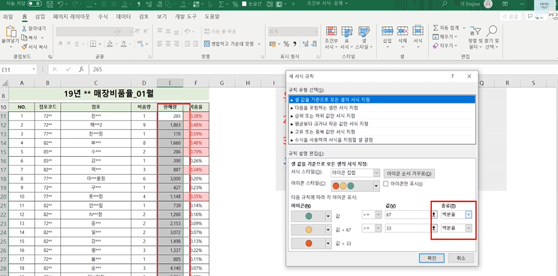Open the View (보기) tab
This screenshot has width=558, height=276.
162,16
